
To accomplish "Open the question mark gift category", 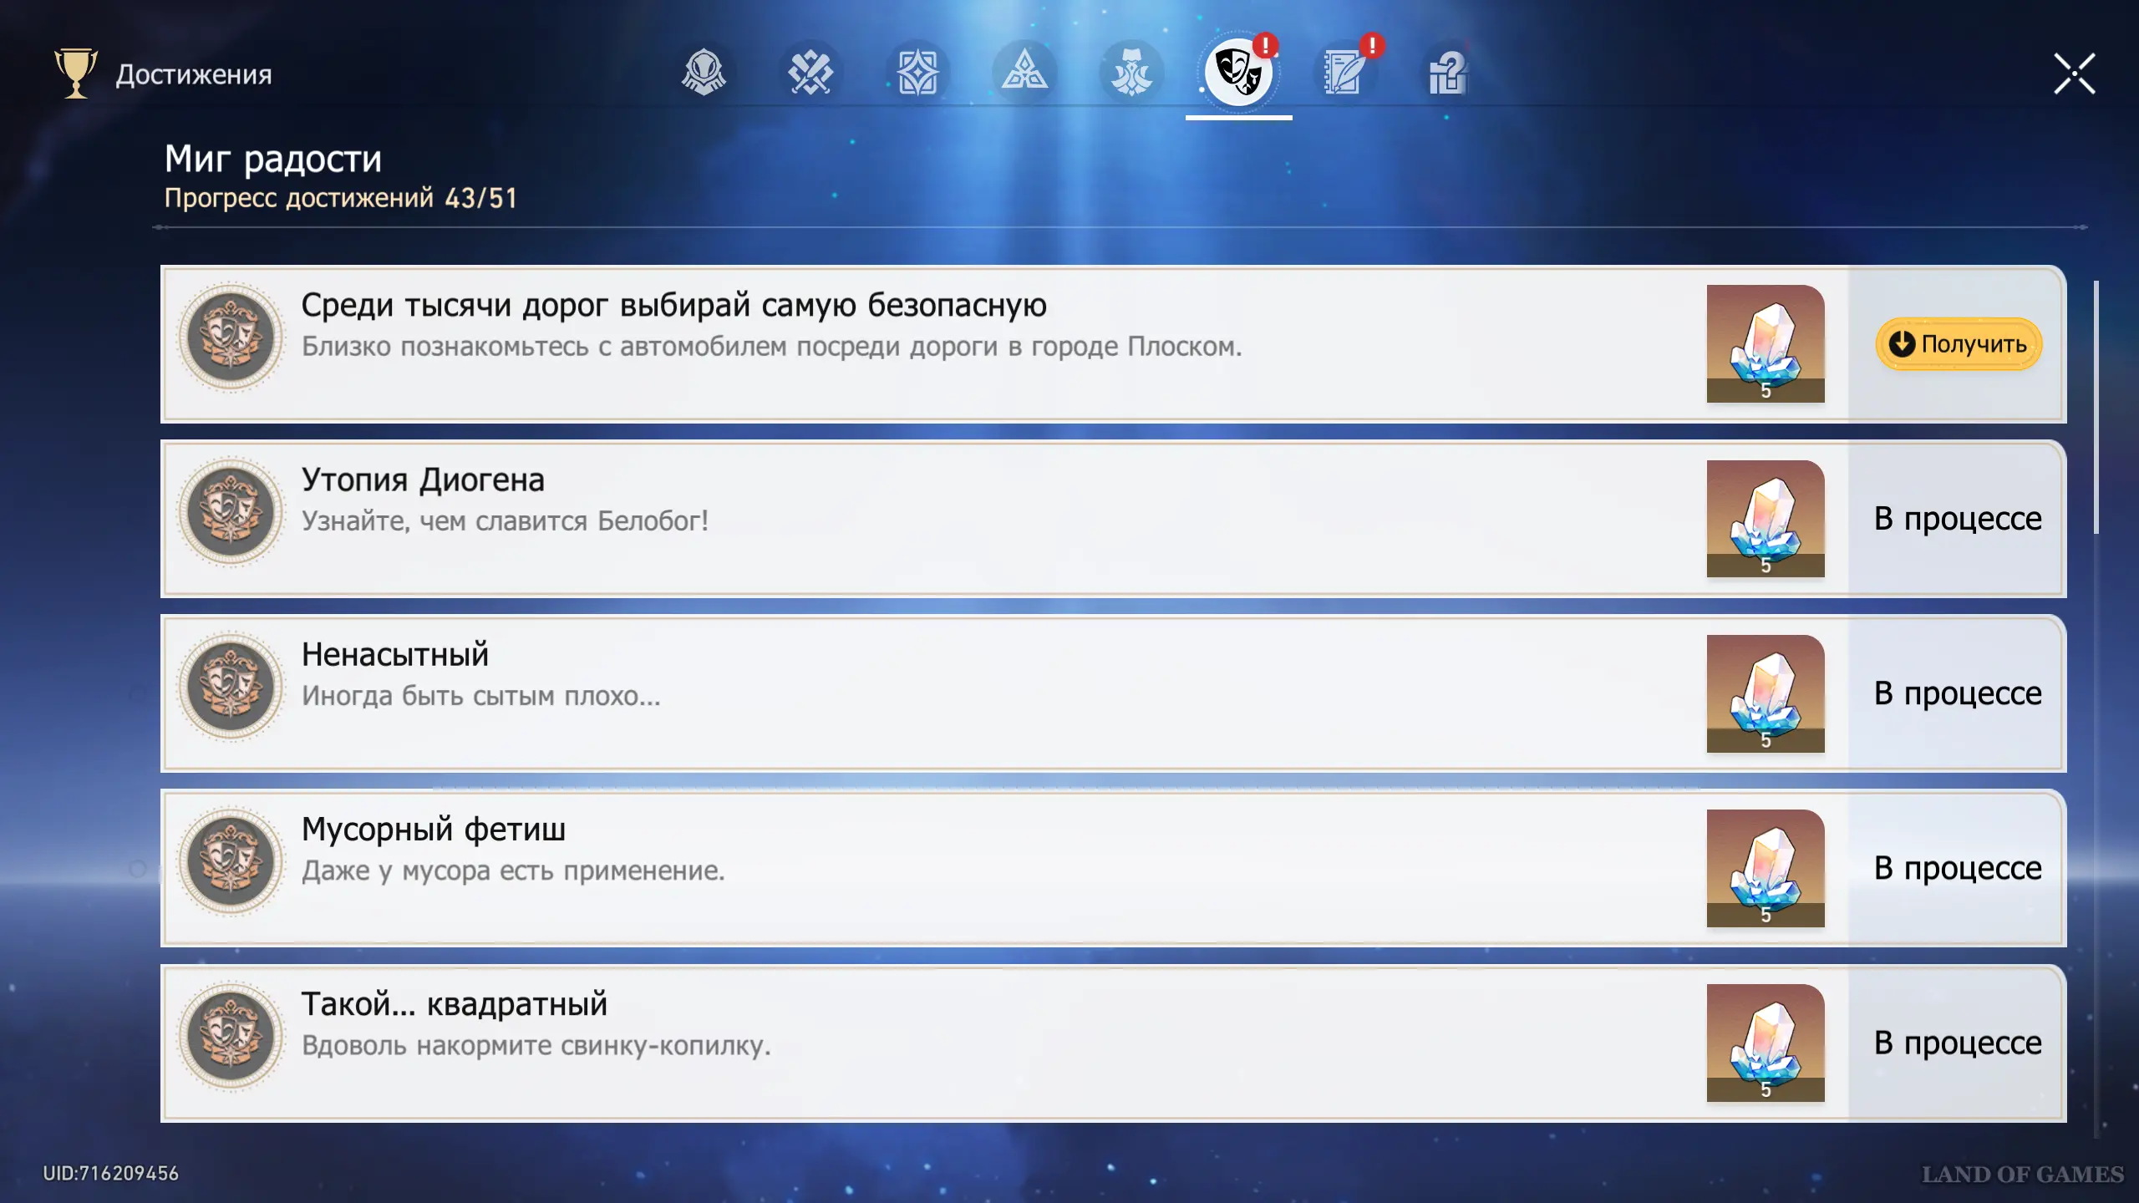I will (x=1449, y=73).
